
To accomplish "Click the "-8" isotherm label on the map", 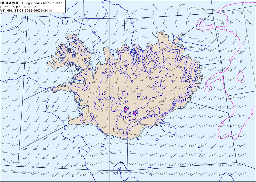I will pos(178,100).
